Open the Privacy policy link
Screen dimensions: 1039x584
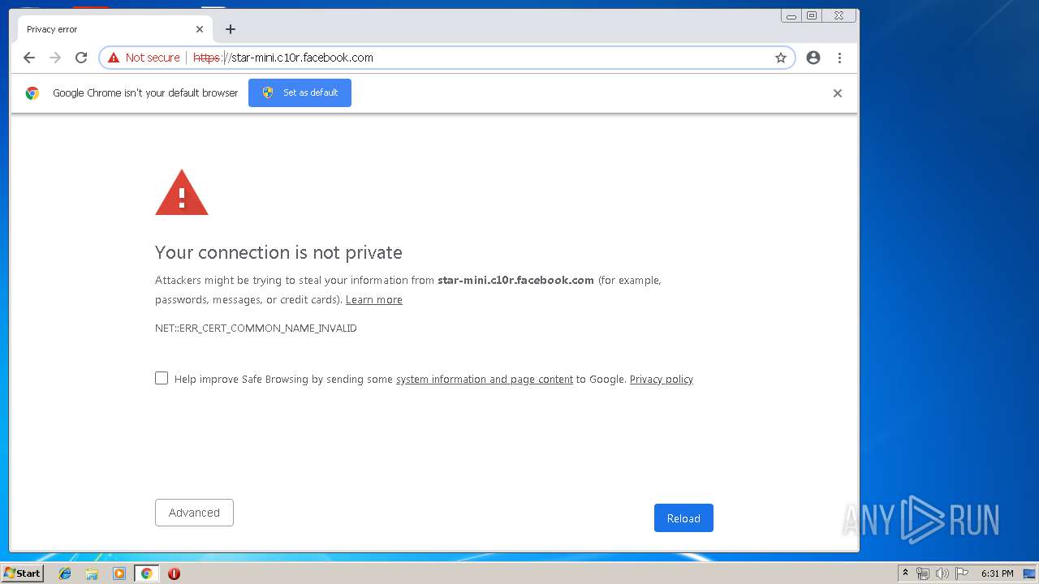point(662,379)
